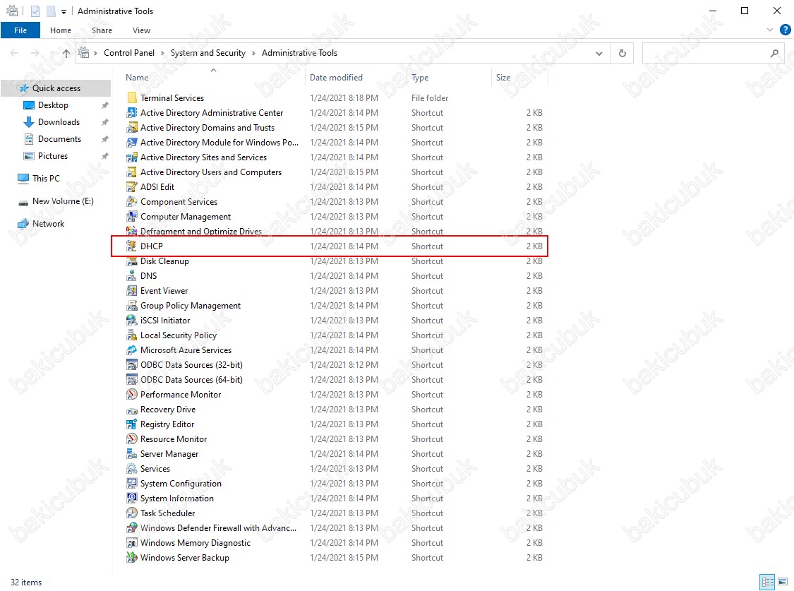The height and width of the screenshot is (591, 794).
Task: Click the Computer Management icon
Action: (x=132, y=217)
